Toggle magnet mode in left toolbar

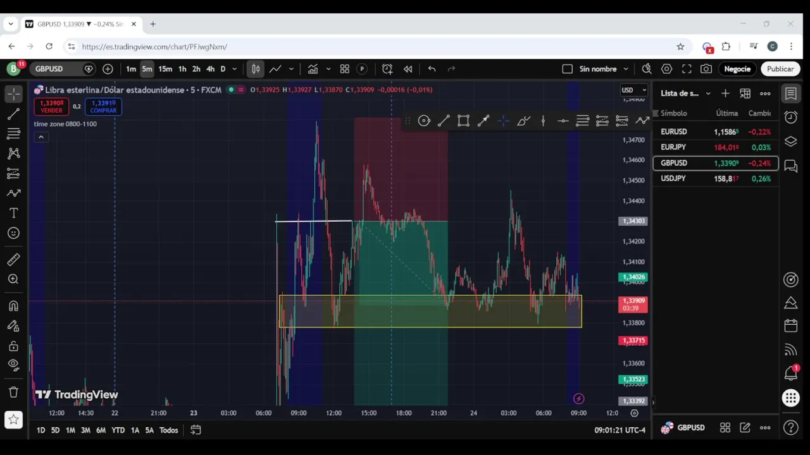click(13, 306)
